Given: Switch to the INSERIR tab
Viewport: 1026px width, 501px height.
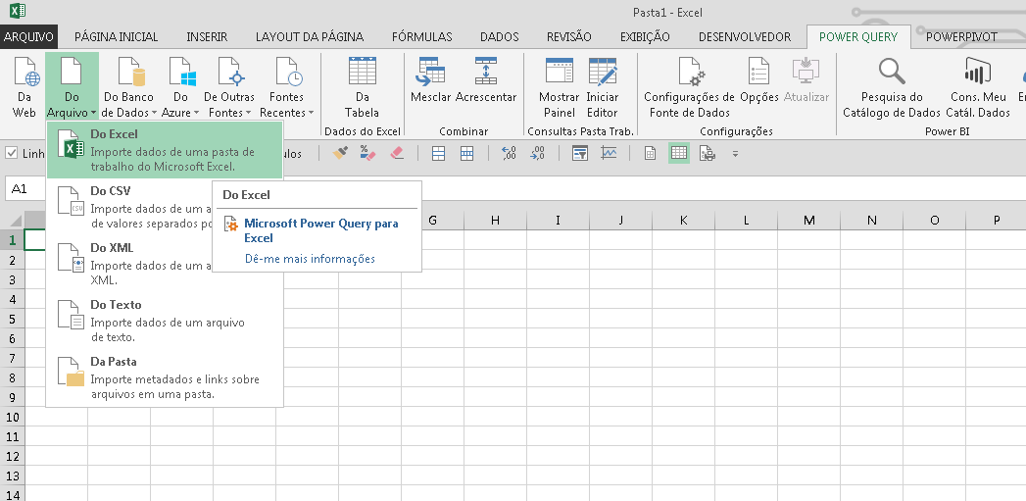Looking at the screenshot, I should click(207, 36).
